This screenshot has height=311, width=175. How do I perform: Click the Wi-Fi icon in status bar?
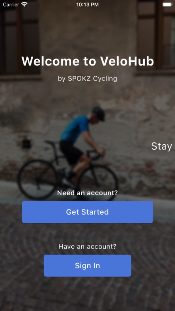click(x=24, y=5)
